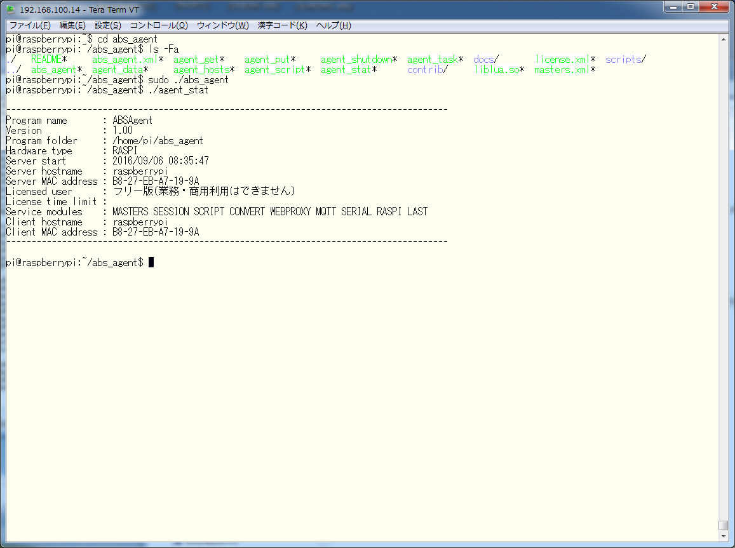Image resolution: width=735 pixels, height=548 pixels.
Task: Click the scrollbar down arrow
Action: [x=723, y=536]
